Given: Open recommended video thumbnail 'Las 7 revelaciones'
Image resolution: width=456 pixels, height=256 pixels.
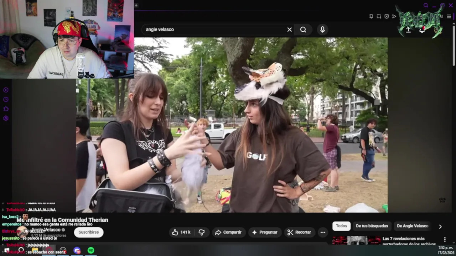Looking at the screenshot, I should [356, 240].
